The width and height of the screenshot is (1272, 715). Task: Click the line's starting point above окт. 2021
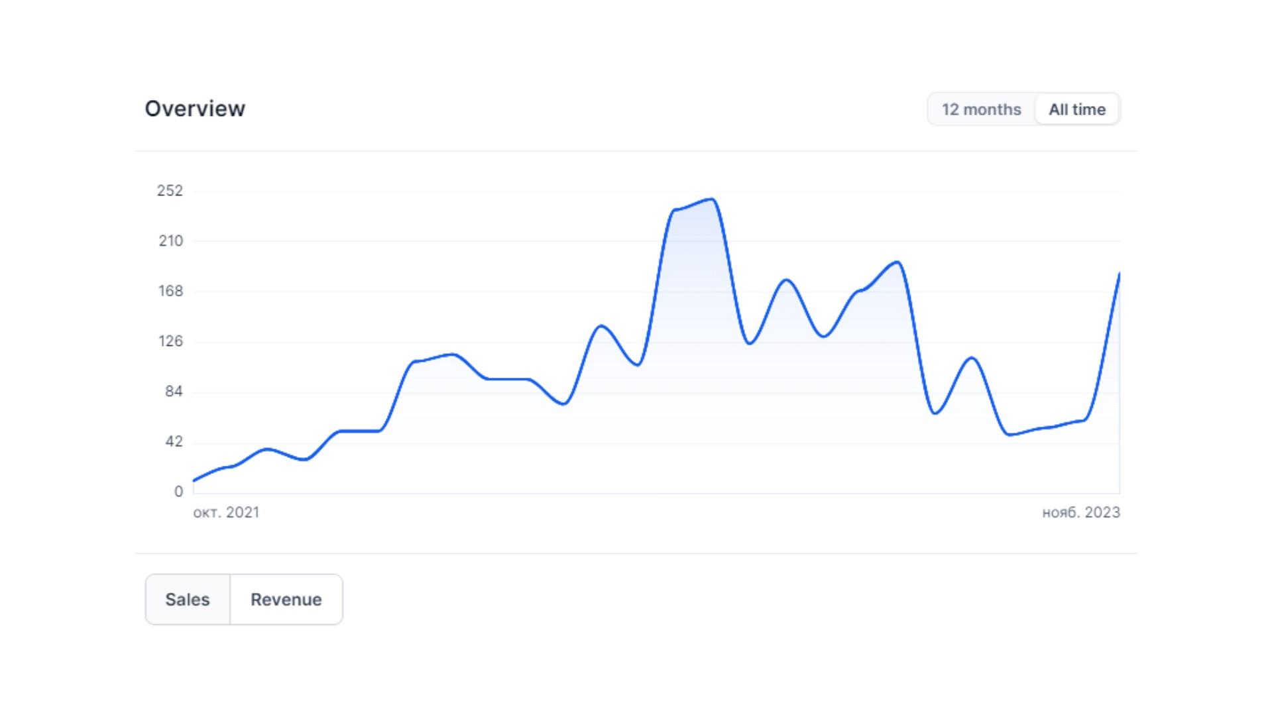click(x=194, y=480)
